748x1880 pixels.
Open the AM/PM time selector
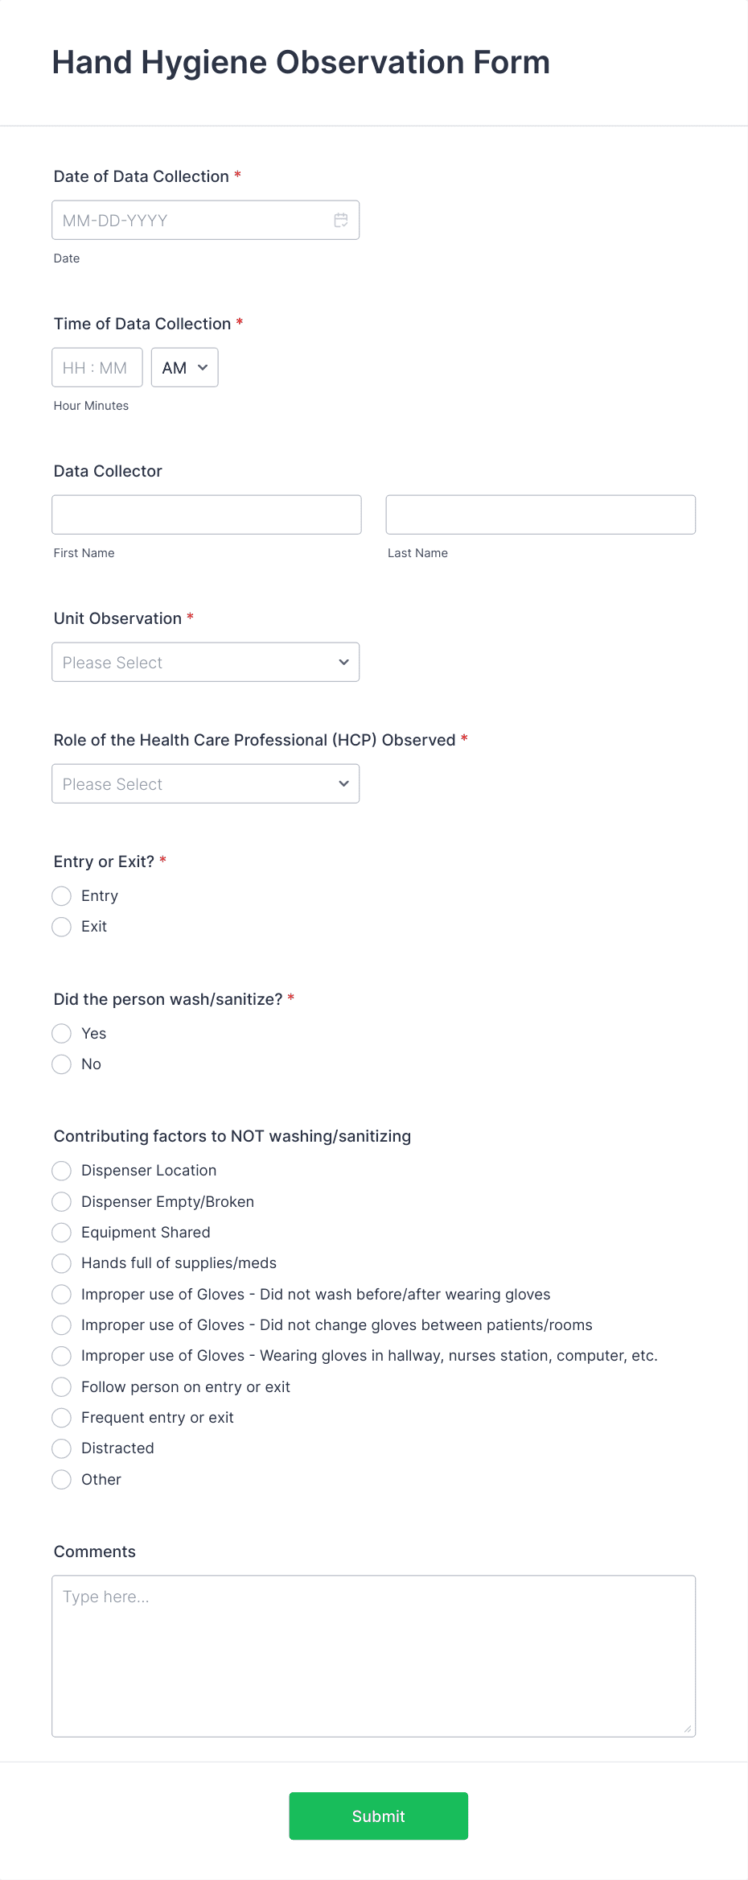(x=184, y=366)
